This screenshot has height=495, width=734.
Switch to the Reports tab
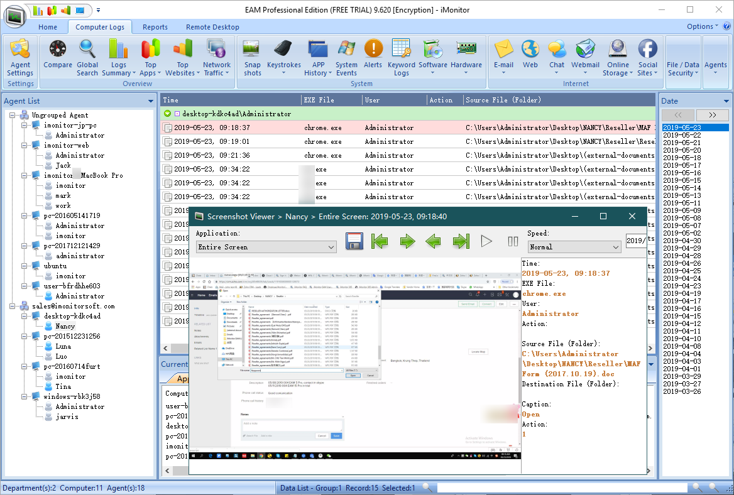tap(155, 27)
